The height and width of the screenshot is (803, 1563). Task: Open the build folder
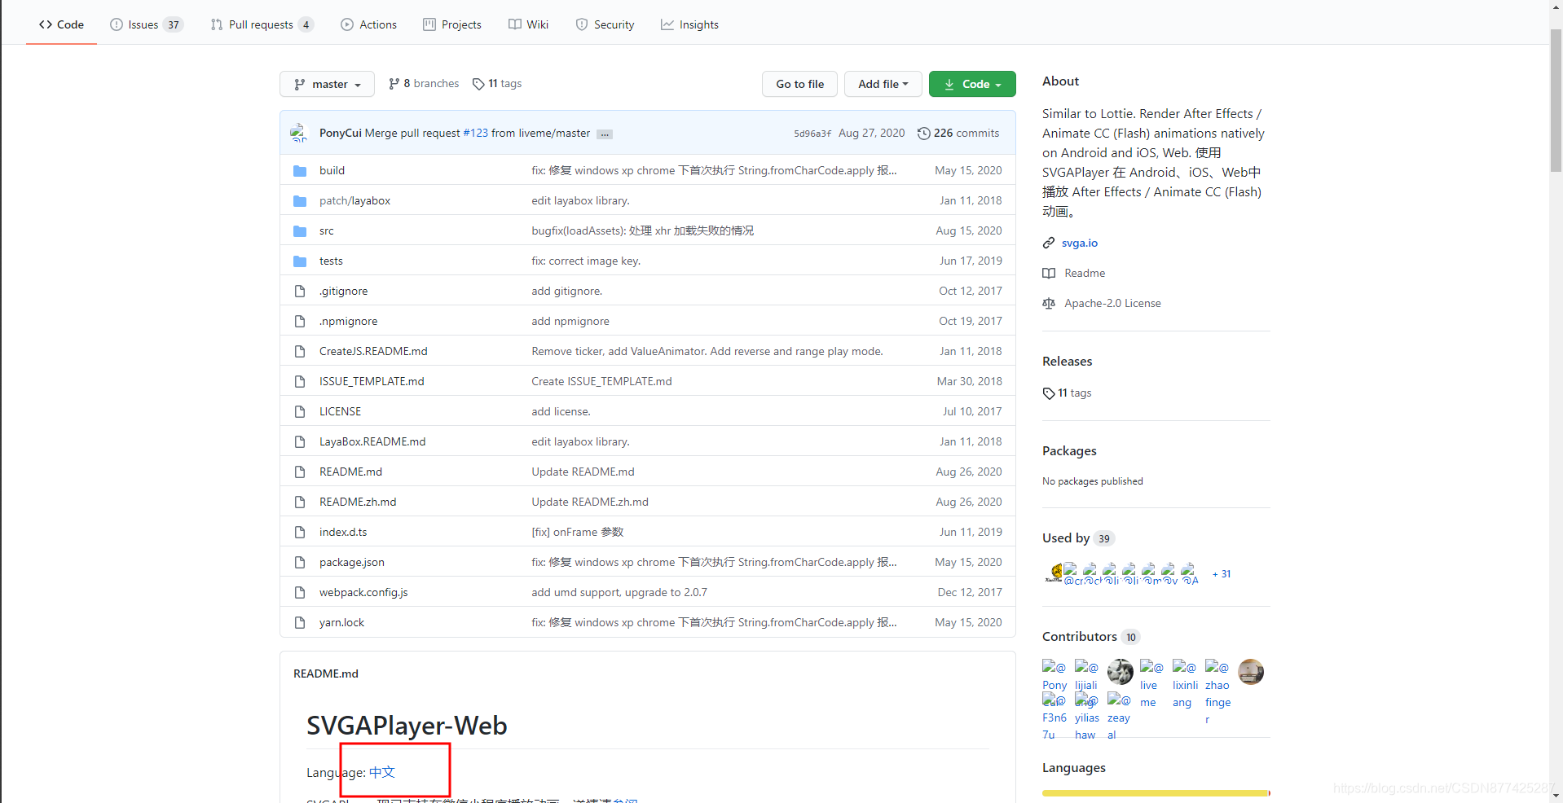(x=332, y=170)
